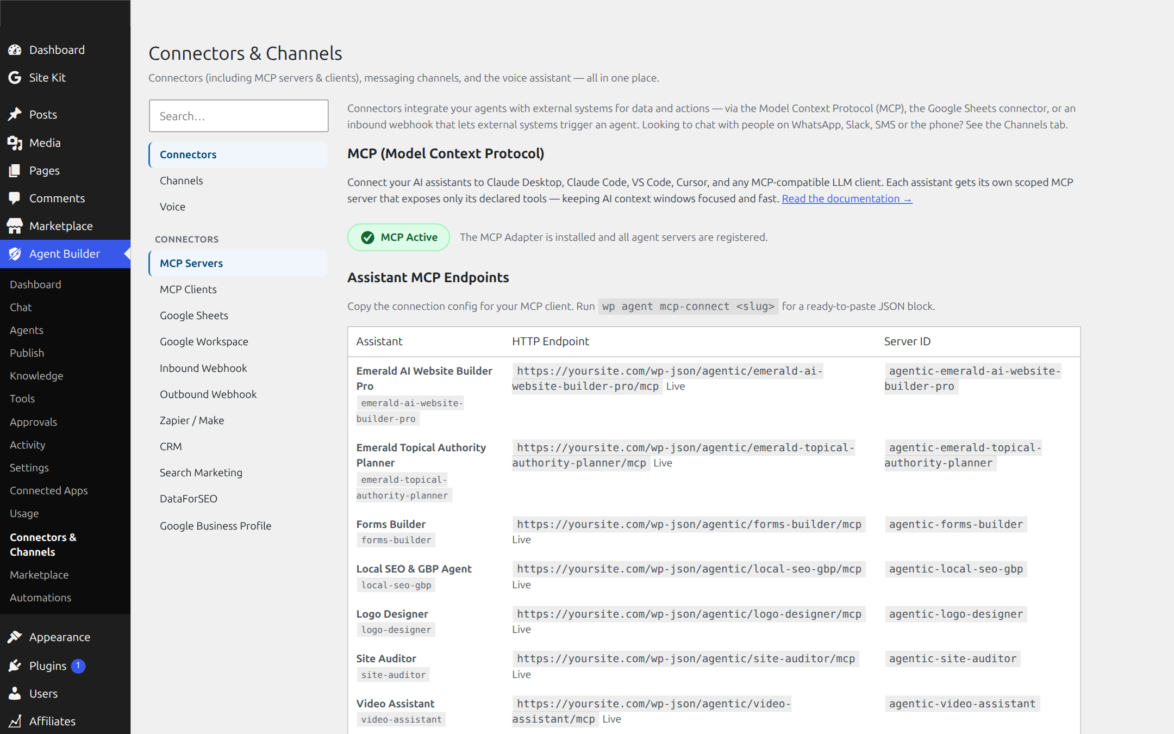
Task: Click the Plugins update count badge
Action: 78,666
